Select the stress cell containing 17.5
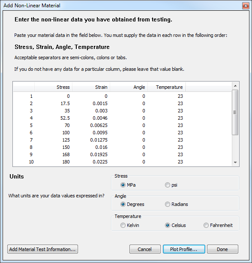 53,103
